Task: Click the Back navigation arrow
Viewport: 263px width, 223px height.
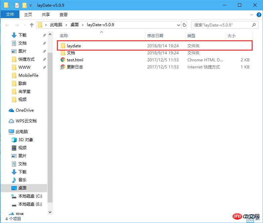Action: coord(7,25)
